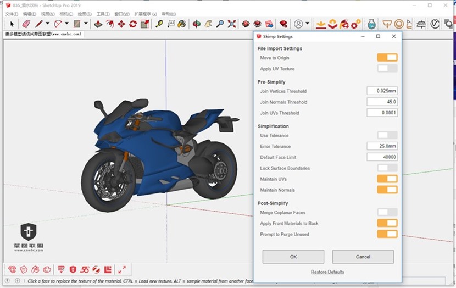Expand the Rectangle tool dropdown arrow
This screenshot has width=456, height=288.
(x=86, y=23)
